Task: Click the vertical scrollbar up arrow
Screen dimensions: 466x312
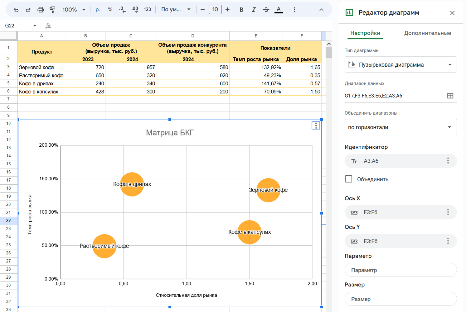Action: pos(329,44)
